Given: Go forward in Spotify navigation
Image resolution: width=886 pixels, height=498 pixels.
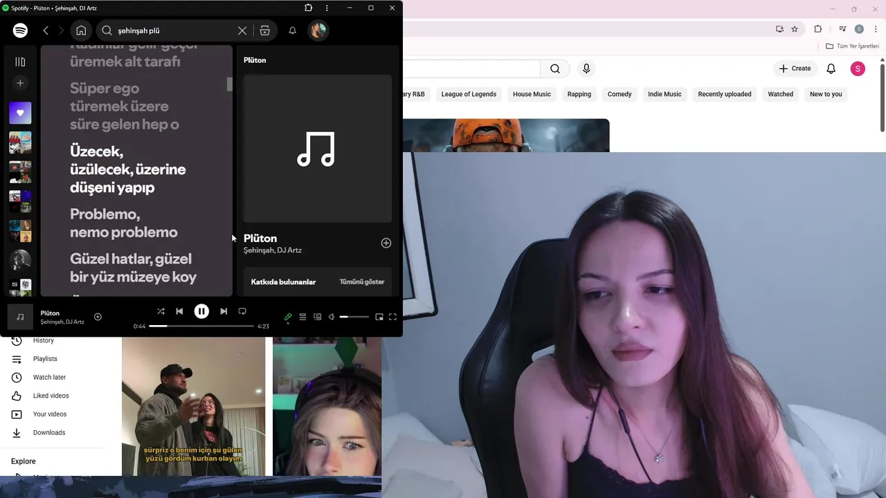Looking at the screenshot, I should coord(61,30).
